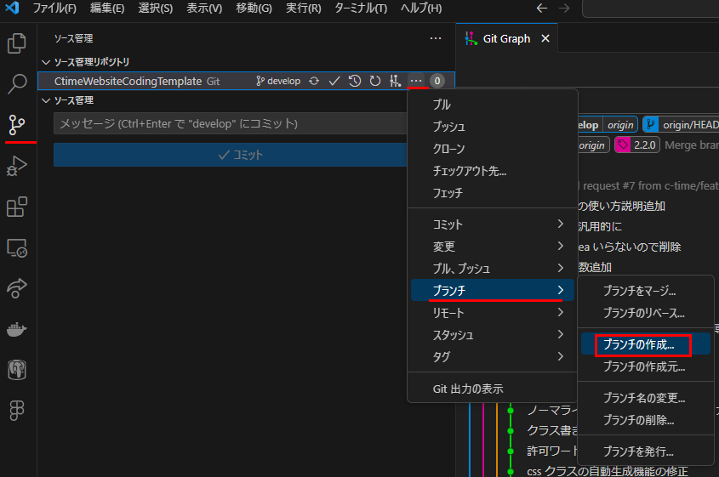The width and height of the screenshot is (719, 477).
Task: Select ブランチの削除... in submenu
Action: 646,420
